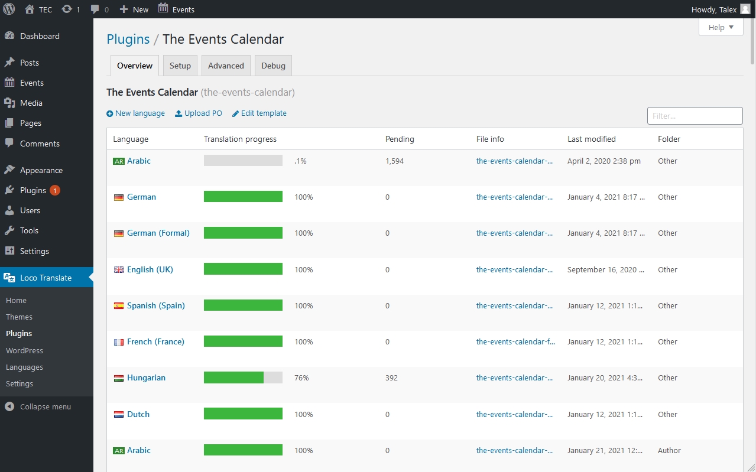756x472 pixels.
Task: Open WordPress in Loco Translate submenu
Action: pyautogui.click(x=24, y=351)
